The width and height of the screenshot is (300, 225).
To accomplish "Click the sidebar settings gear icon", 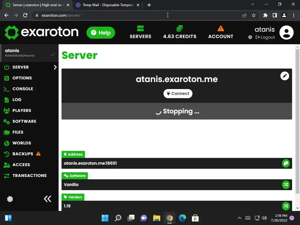I will pyautogui.click(x=10, y=199).
